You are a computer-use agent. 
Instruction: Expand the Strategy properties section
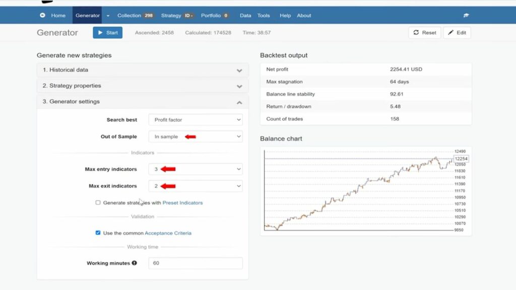(142, 86)
